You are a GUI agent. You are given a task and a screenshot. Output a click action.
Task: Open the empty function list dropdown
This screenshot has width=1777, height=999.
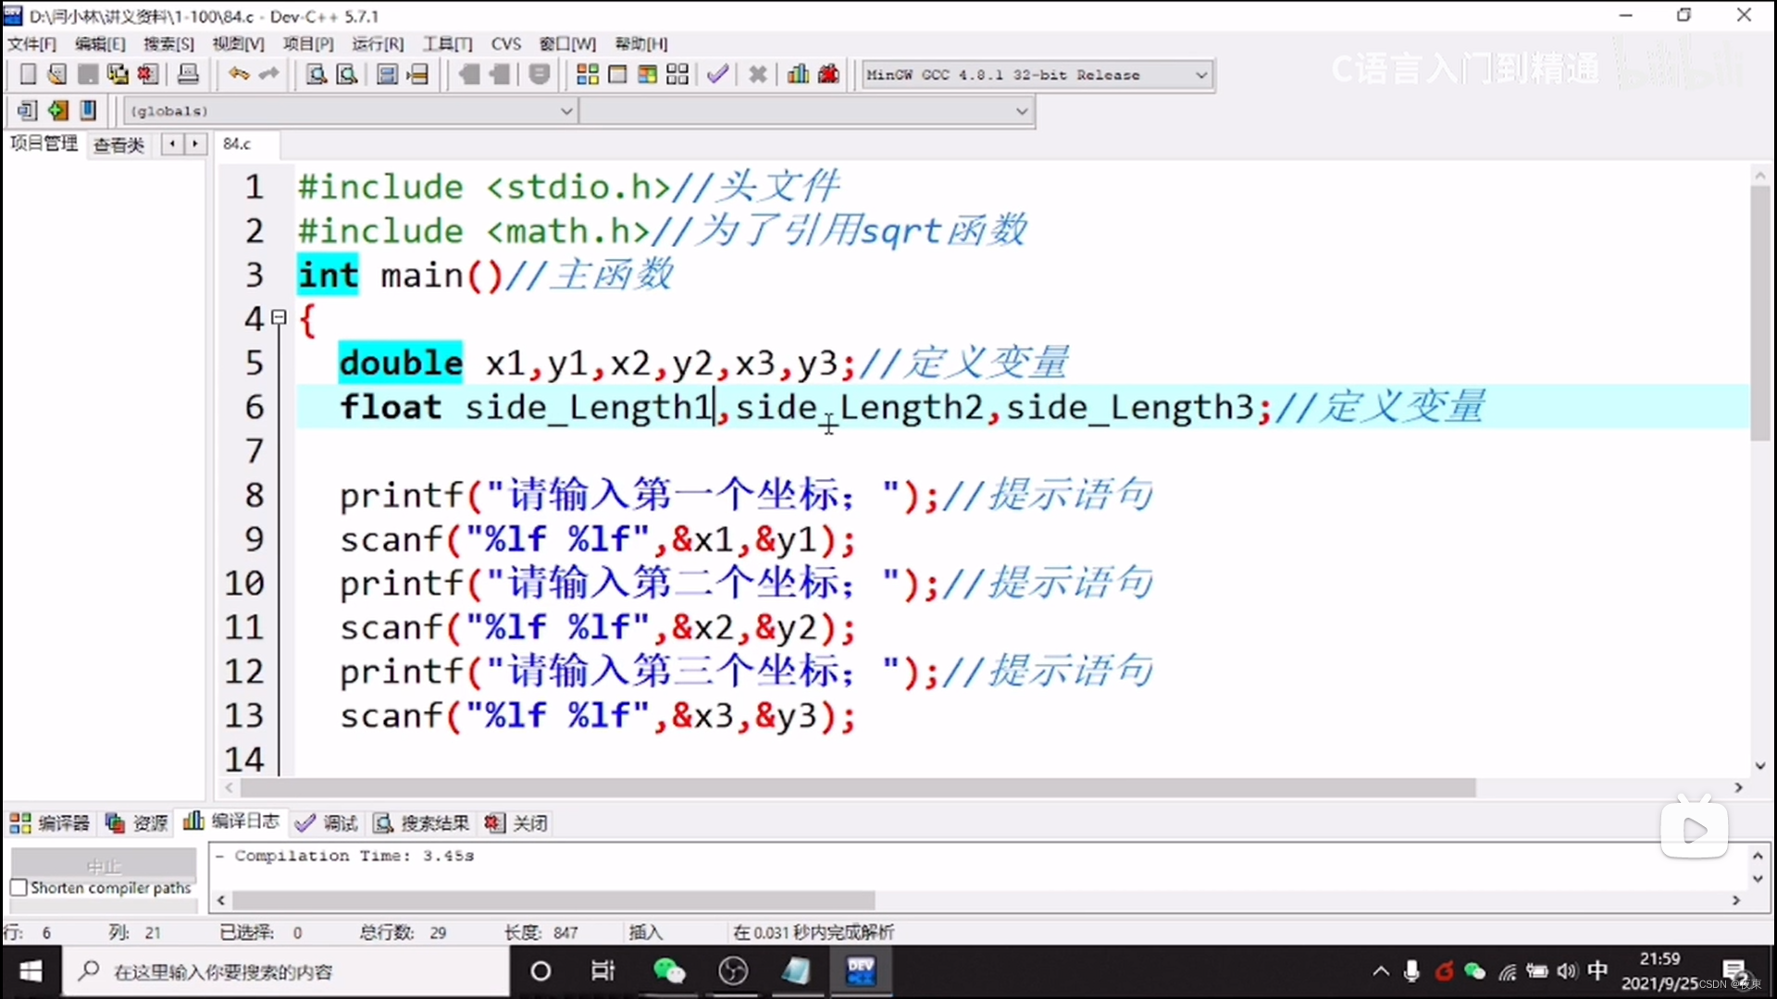(1021, 111)
